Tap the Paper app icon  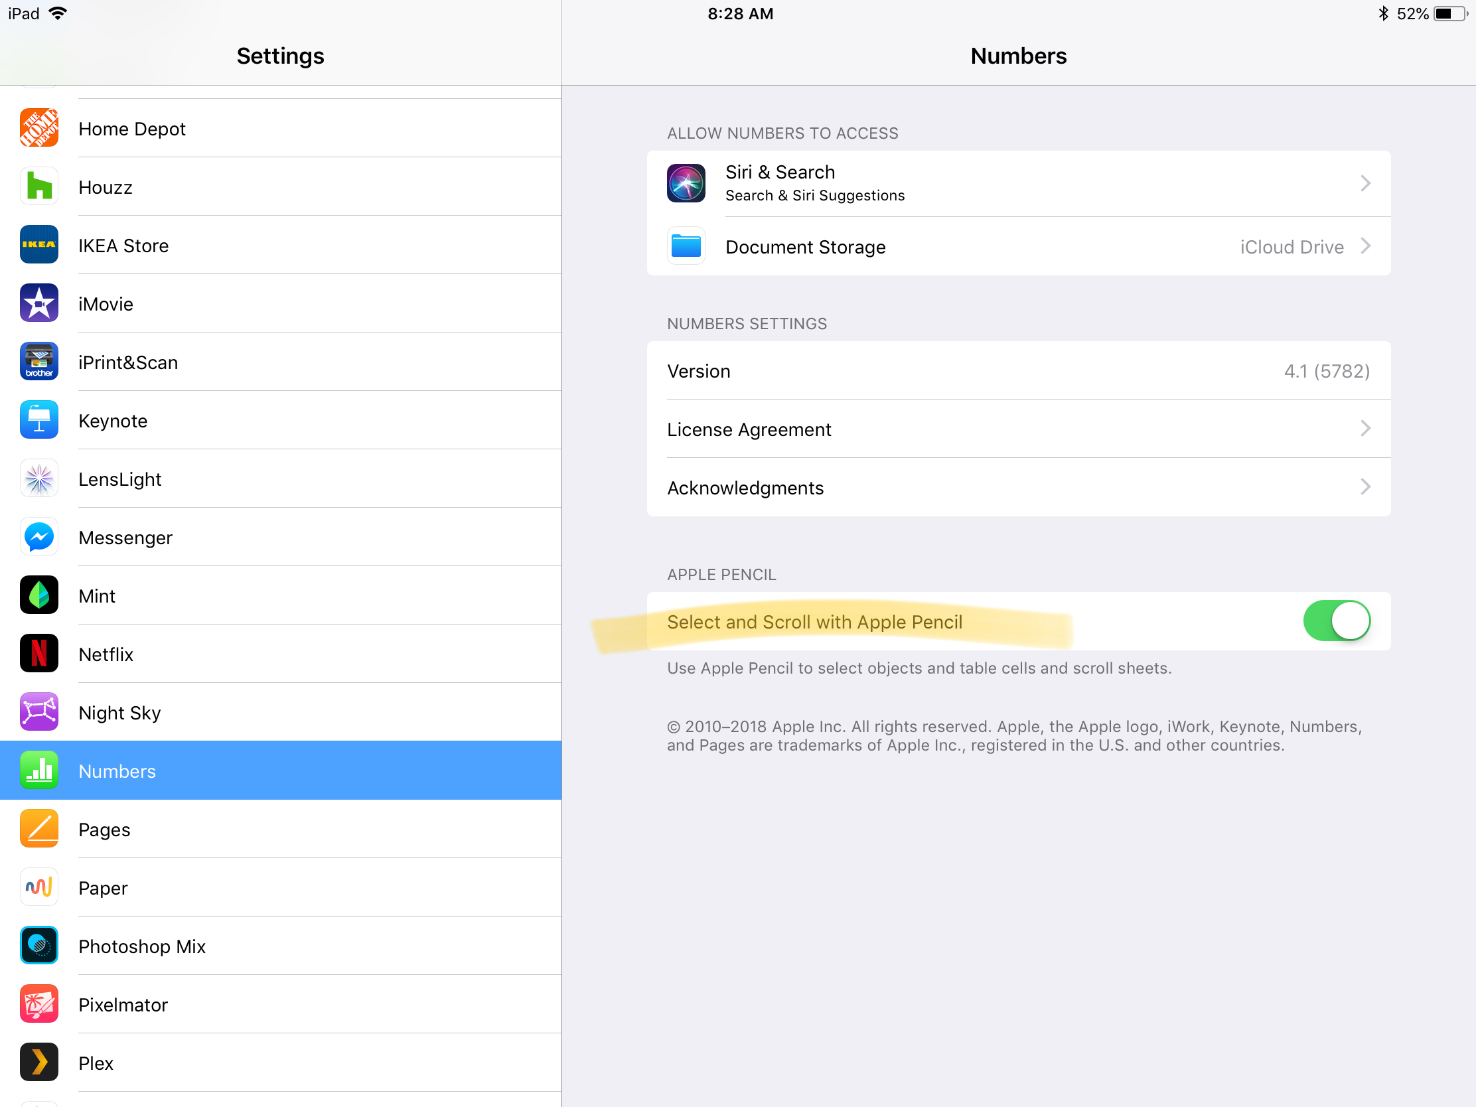(x=38, y=887)
